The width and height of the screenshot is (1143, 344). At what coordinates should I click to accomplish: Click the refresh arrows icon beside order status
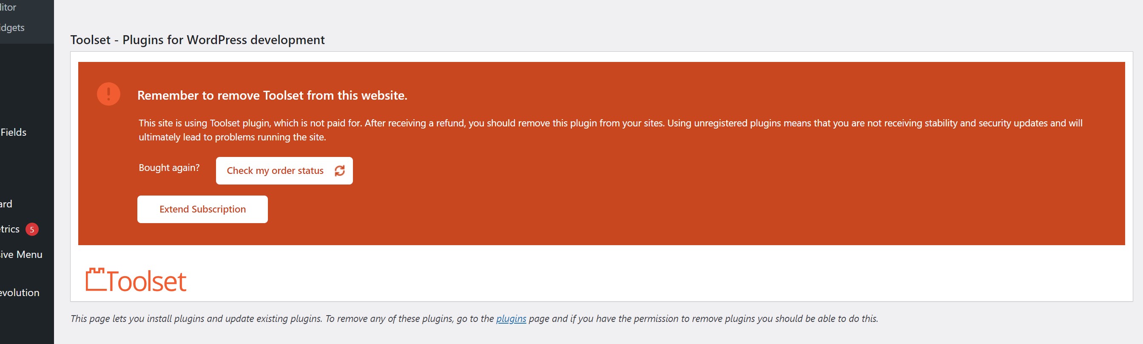click(339, 171)
